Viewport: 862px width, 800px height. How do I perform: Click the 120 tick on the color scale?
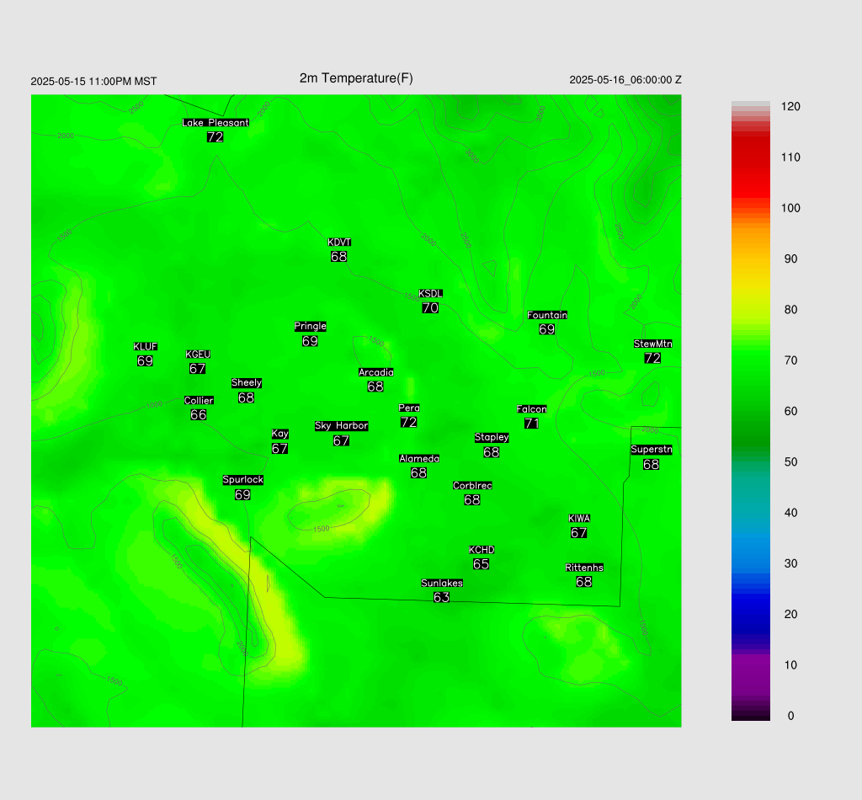pyautogui.click(x=790, y=107)
